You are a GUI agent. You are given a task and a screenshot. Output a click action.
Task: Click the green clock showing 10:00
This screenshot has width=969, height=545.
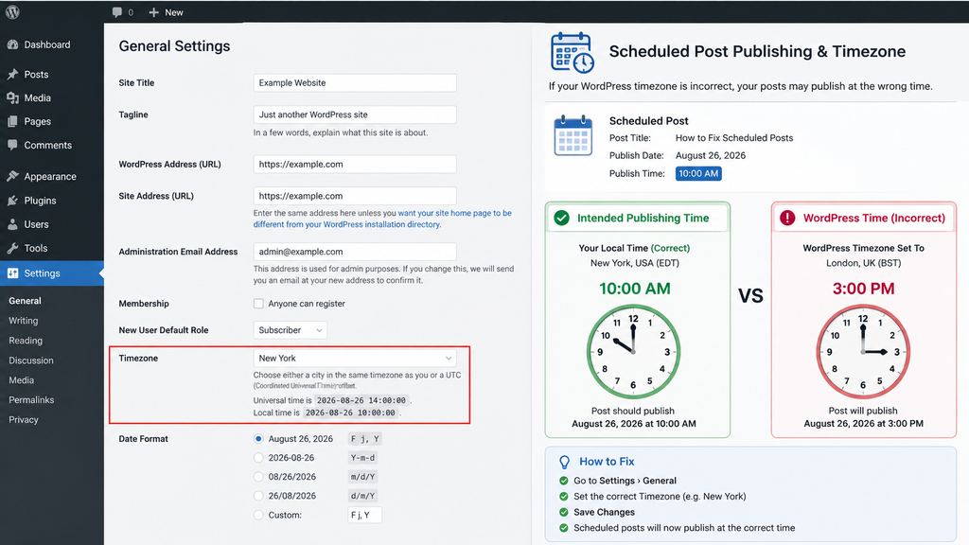(633, 352)
